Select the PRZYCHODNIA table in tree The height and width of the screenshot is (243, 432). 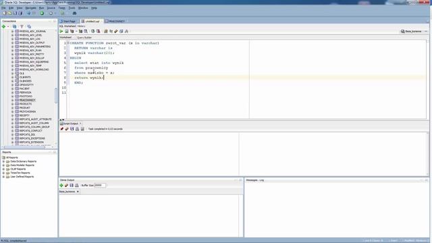pos(28,112)
